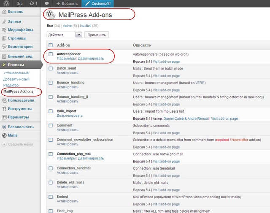The height and width of the screenshot is (213, 270).
Task: Click the MailPress Add-ons header logo icon
Action: coord(51,15)
